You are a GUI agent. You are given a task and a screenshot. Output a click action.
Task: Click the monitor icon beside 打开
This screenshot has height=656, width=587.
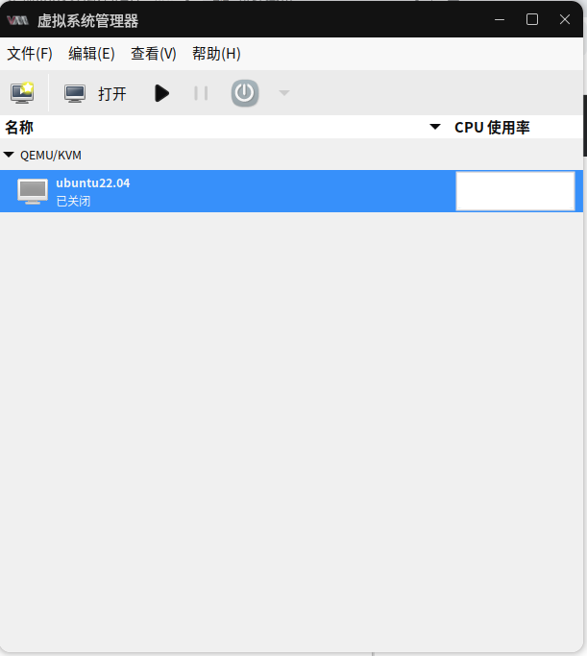pos(75,93)
